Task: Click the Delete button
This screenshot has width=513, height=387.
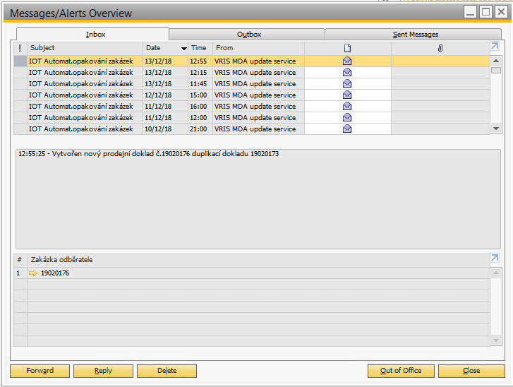Action: (x=167, y=371)
